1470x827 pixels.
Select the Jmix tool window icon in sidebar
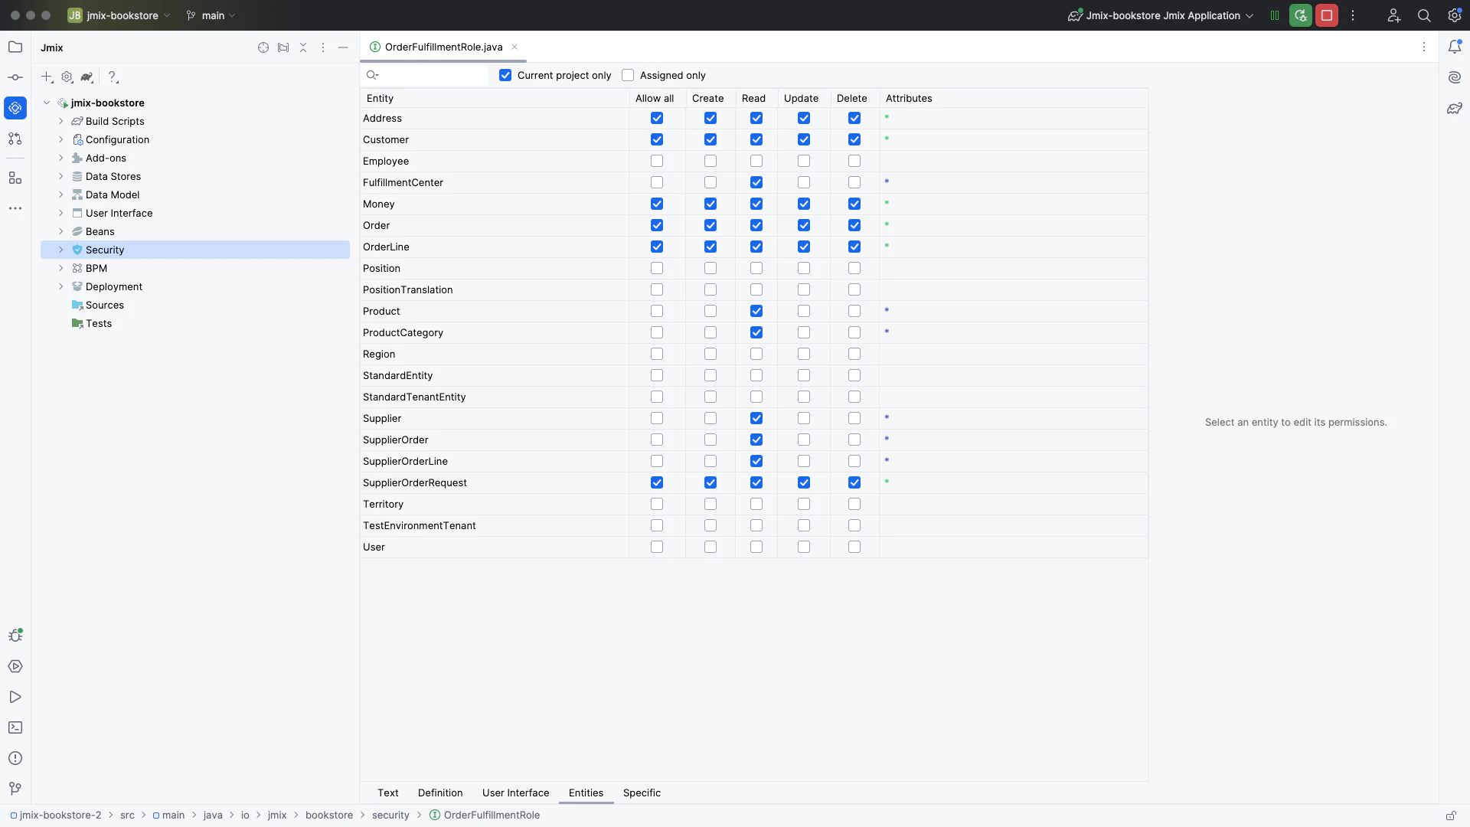[x=15, y=108]
